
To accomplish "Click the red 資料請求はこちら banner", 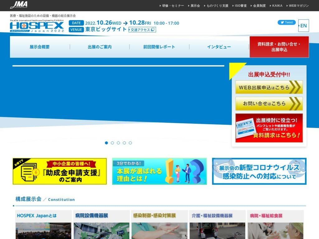I will (269, 128).
